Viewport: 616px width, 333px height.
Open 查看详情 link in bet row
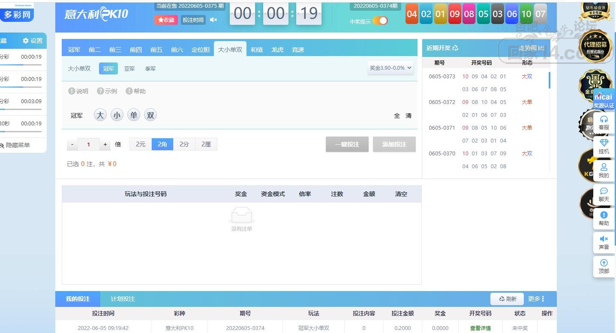[480, 328]
